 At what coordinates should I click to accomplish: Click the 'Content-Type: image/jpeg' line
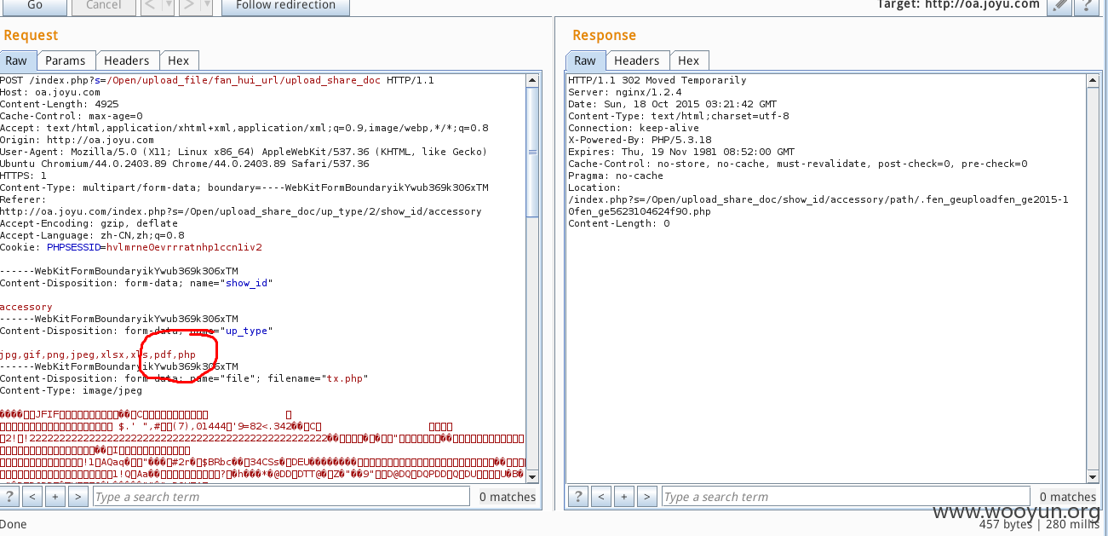tap(72, 390)
